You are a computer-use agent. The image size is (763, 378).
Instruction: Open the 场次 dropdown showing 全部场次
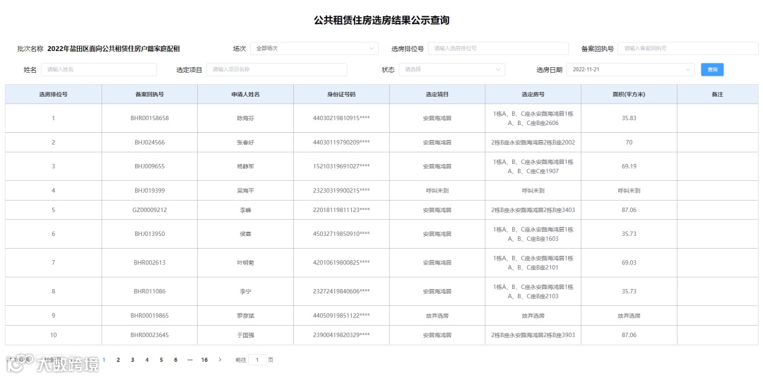pyautogui.click(x=314, y=49)
